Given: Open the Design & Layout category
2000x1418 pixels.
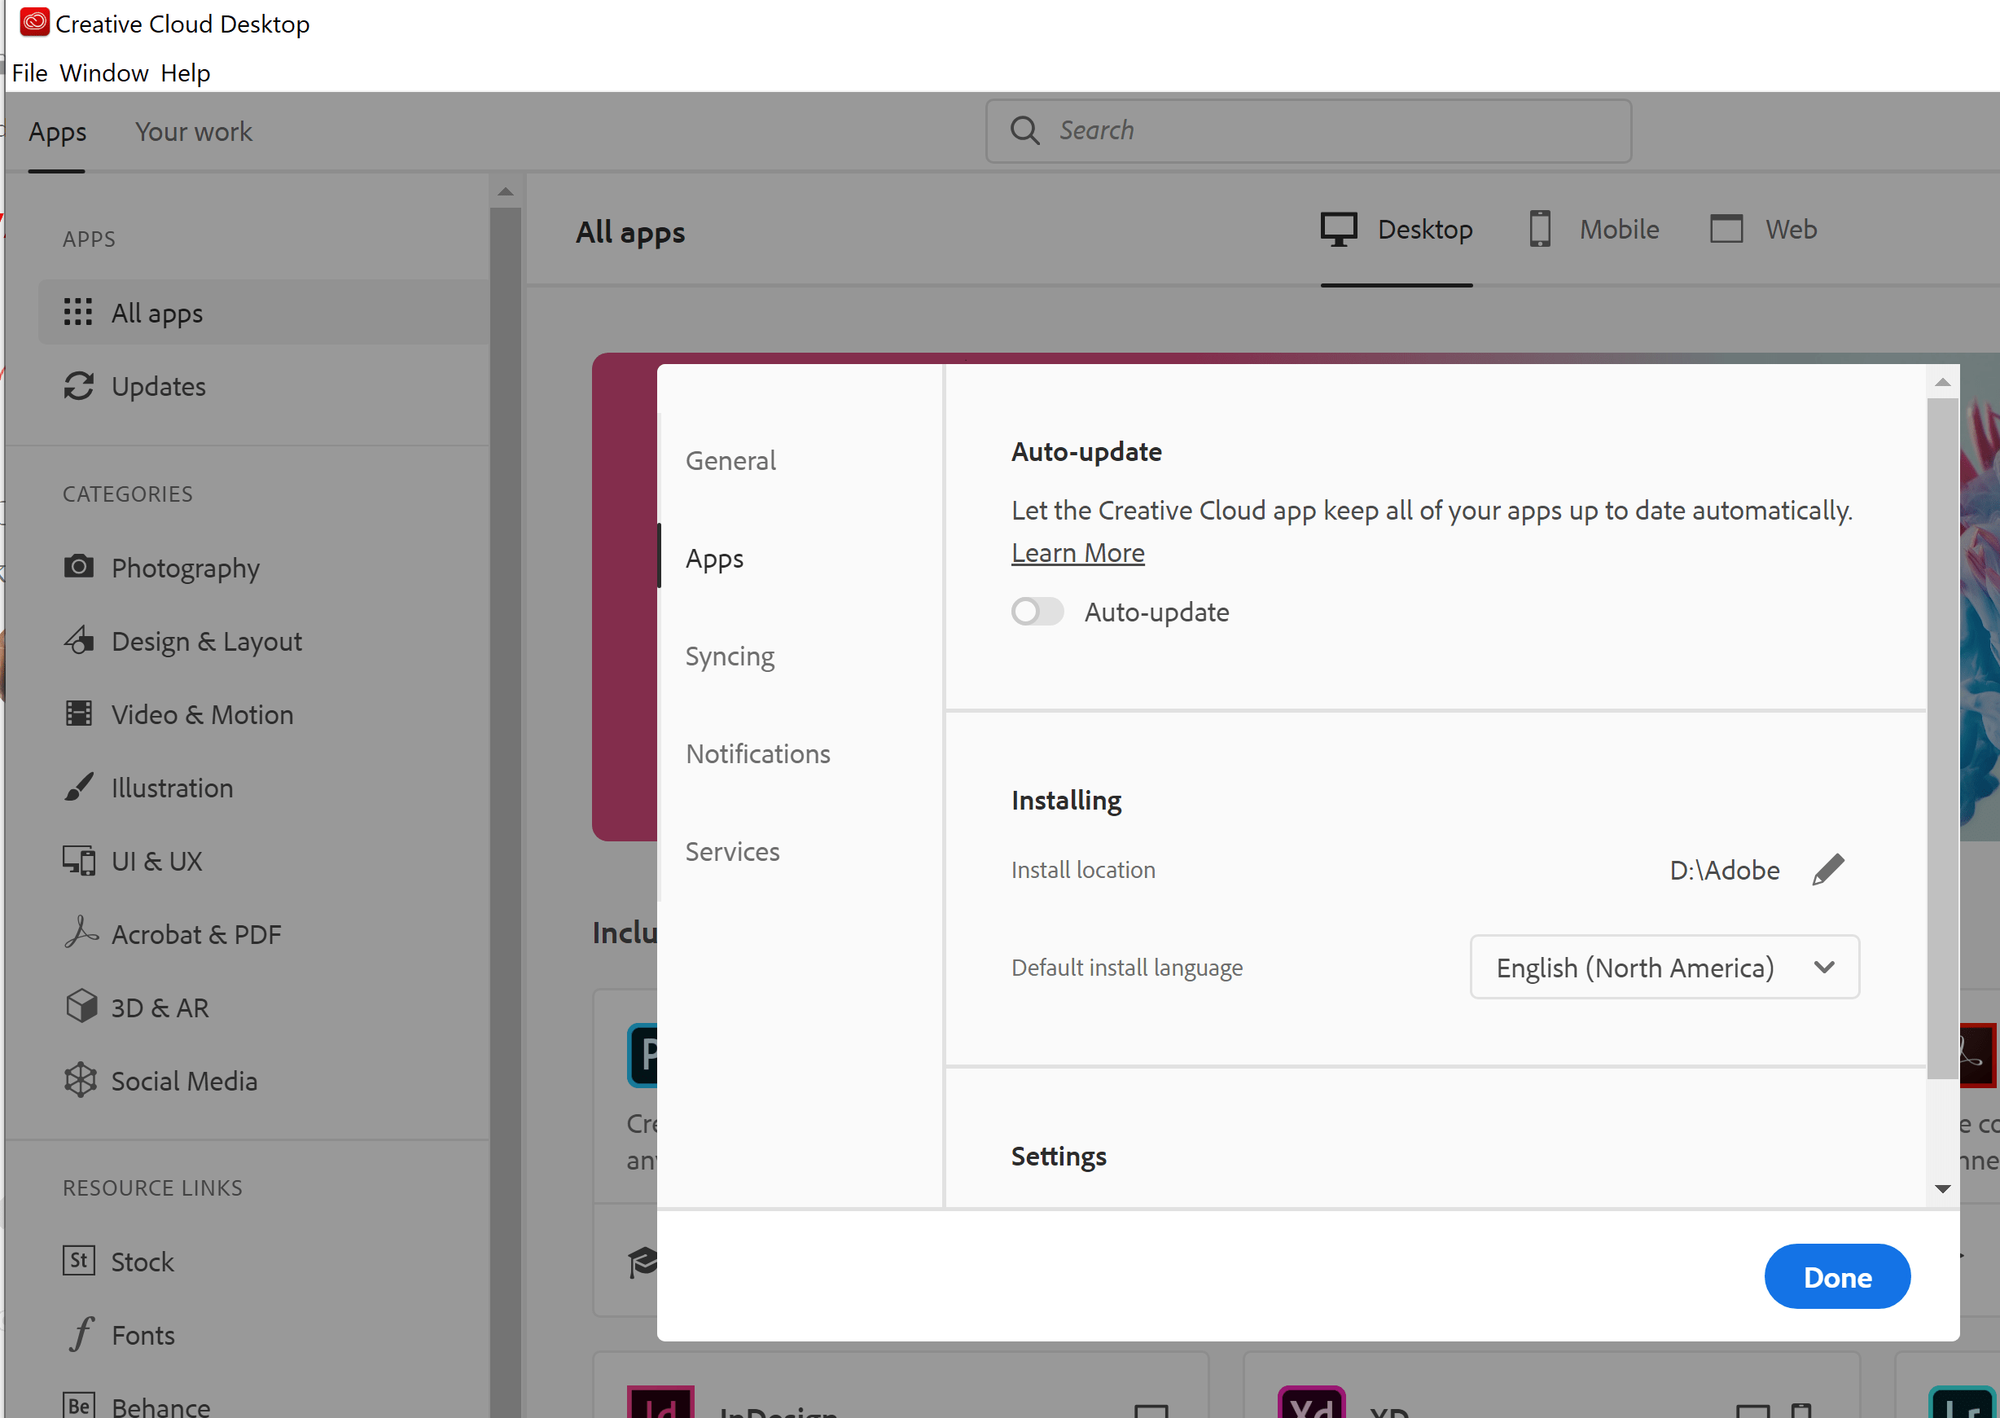Looking at the screenshot, I should tap(206, 641).
